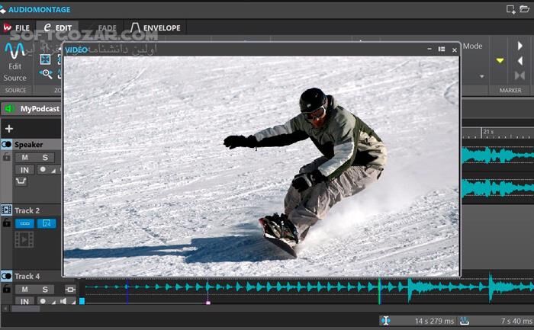Viewport: 534px width, 330px height.
Task: Click the new window icon in title bar
Action: point(510,9)
